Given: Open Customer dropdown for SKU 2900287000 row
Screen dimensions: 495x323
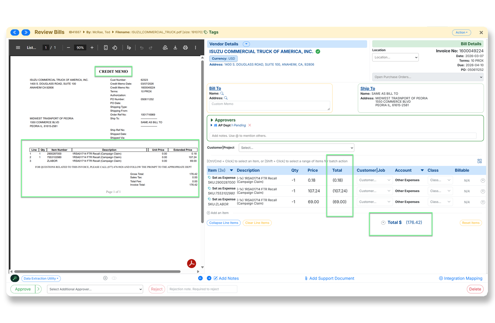Looking at the screenshot, I should click(x=374, y=180).
